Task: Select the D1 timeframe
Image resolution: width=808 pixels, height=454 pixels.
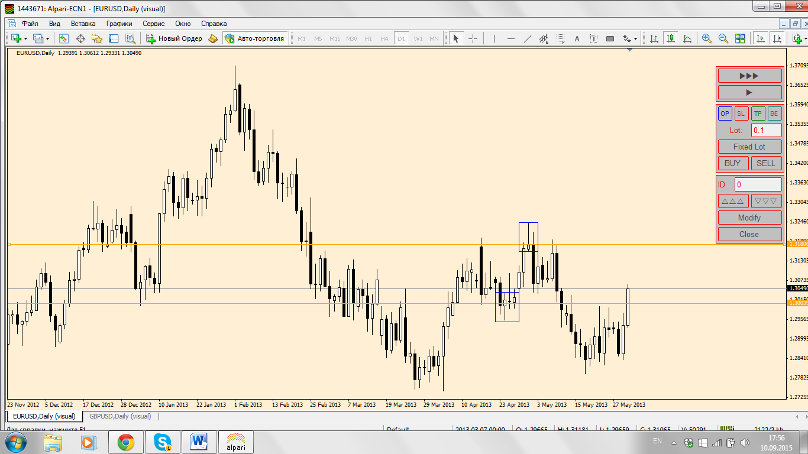Action: 401,38
